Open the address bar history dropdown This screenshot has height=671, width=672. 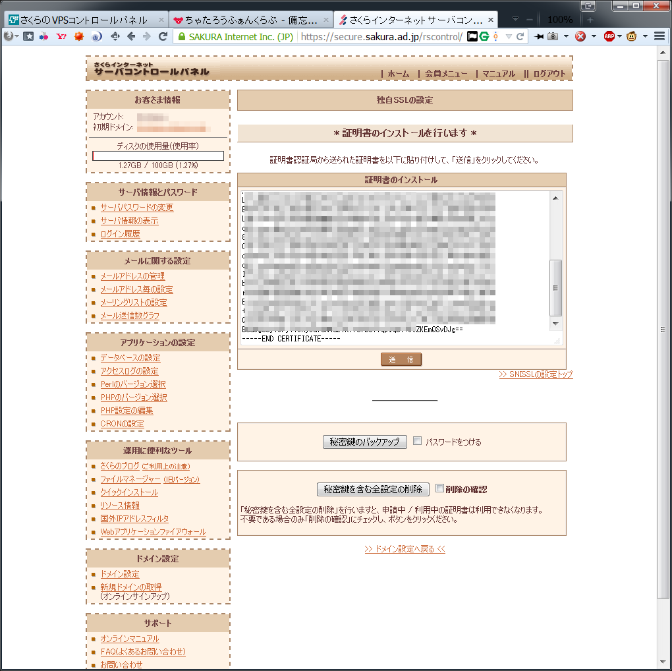tap(509, 36)
